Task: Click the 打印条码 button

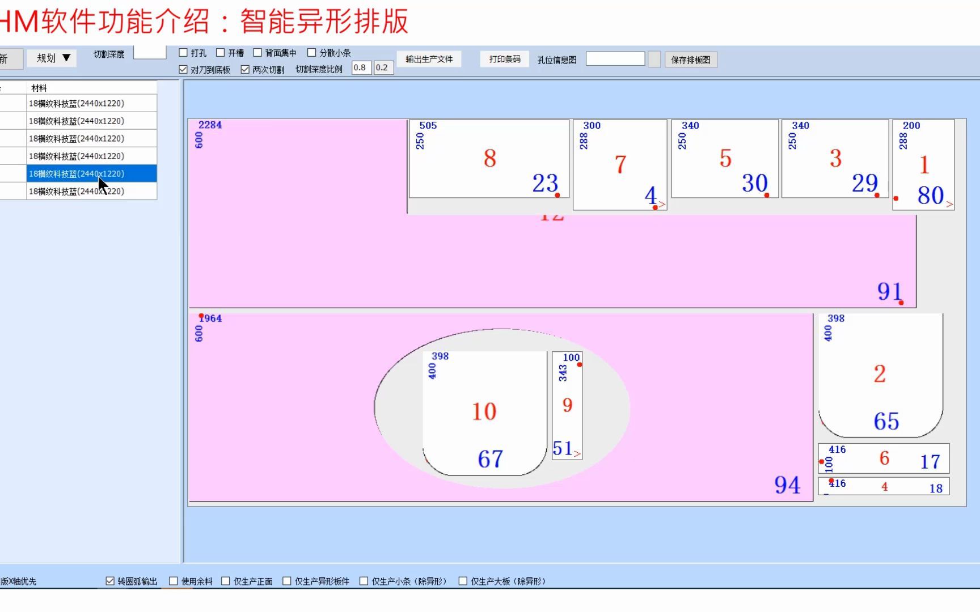Action: click(x=504, y=58)
